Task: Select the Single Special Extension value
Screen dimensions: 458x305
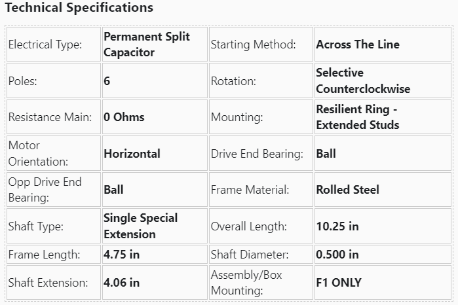Action: click(x=140, y=226)
